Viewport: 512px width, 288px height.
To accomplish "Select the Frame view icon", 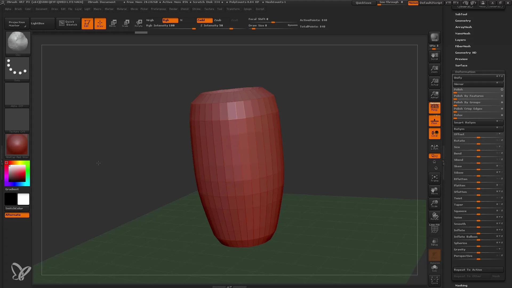I will [x=435, y=178].
